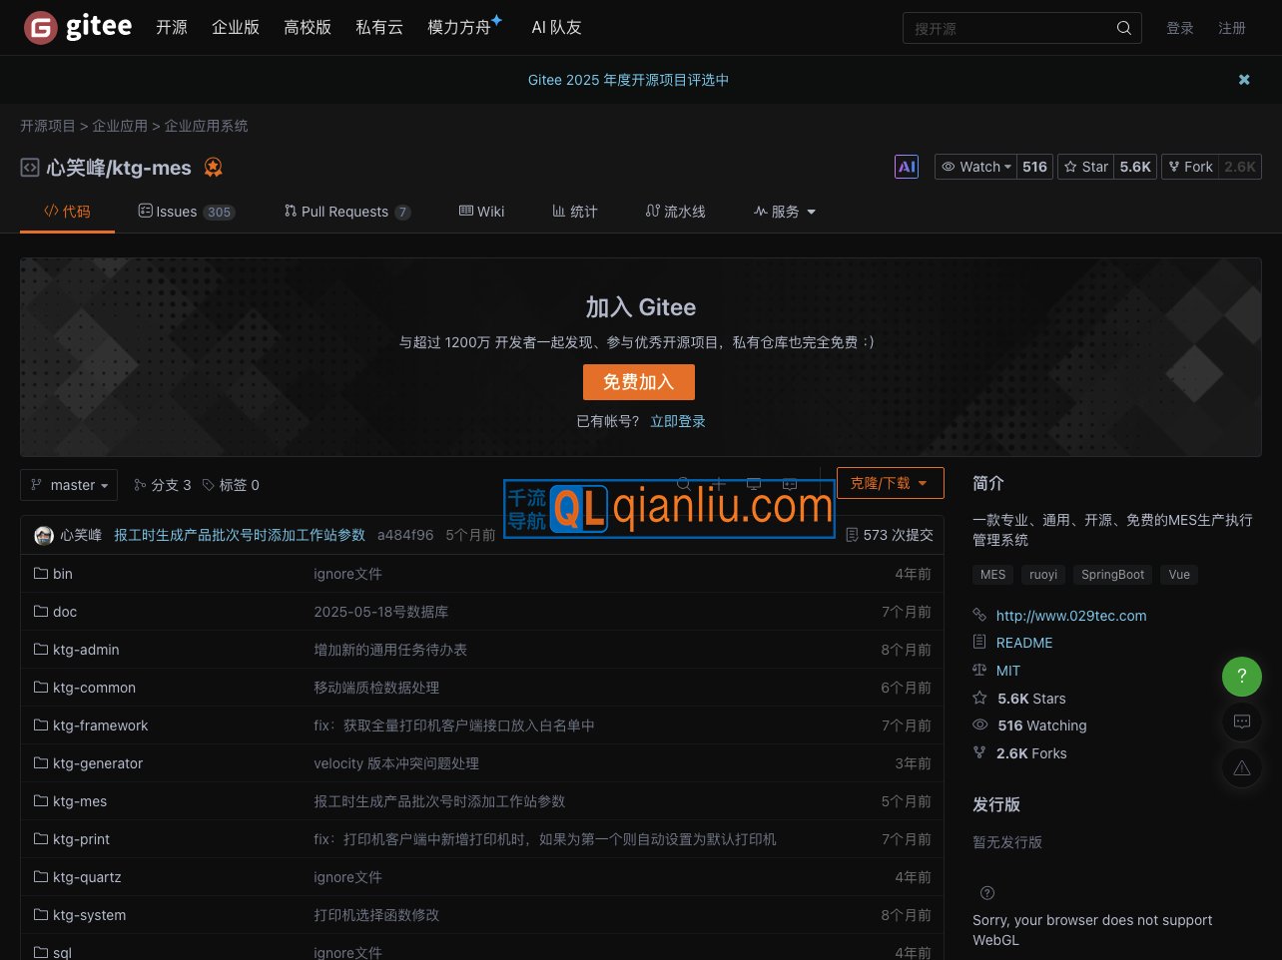Screen dimensions: 1282x960
Task: Expand the 克隆/下载 dropdown
Action: pyautogui.click(x=890, y=483)
